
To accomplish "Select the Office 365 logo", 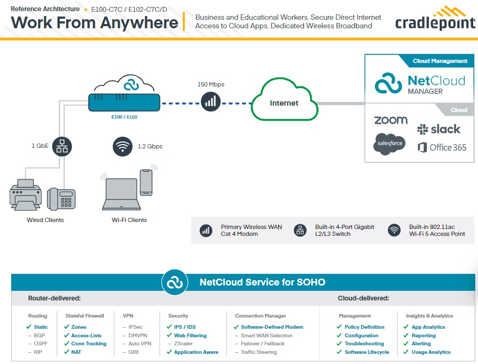I will (x=442, y=147).
